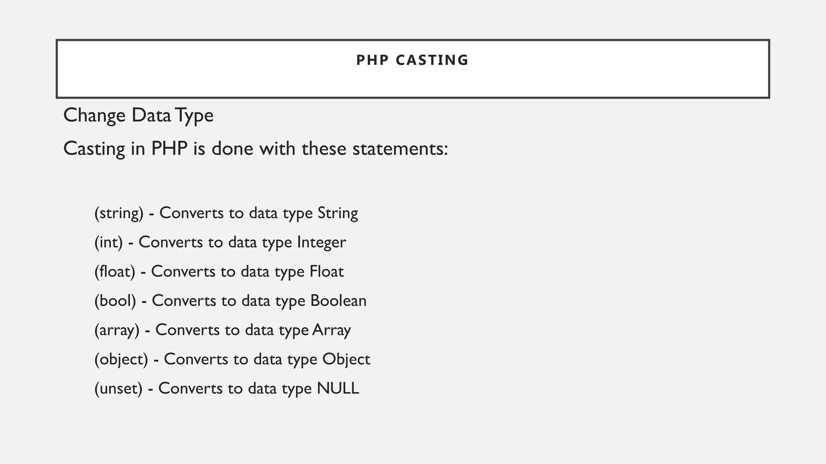Image resolution: width=826 pixels, height=464 pixels.
Task: Click the capitalized word 'Float' ending its line
Action: pyautogui.click(x=327, y=271)
